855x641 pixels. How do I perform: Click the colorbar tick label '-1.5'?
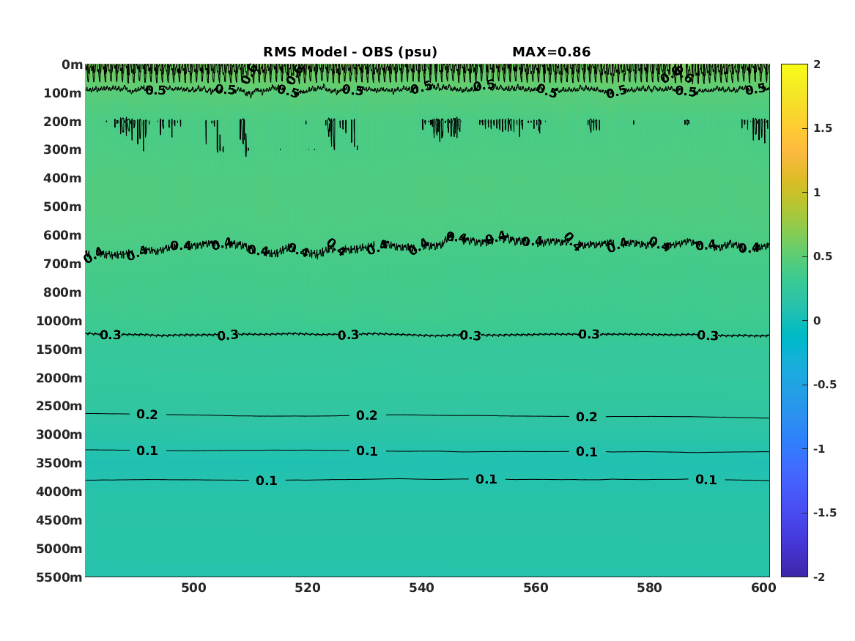pyautogui.click(x=825, y=513)
